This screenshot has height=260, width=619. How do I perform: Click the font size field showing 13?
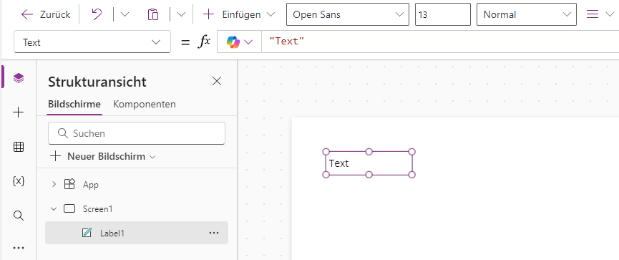point(443,14)
